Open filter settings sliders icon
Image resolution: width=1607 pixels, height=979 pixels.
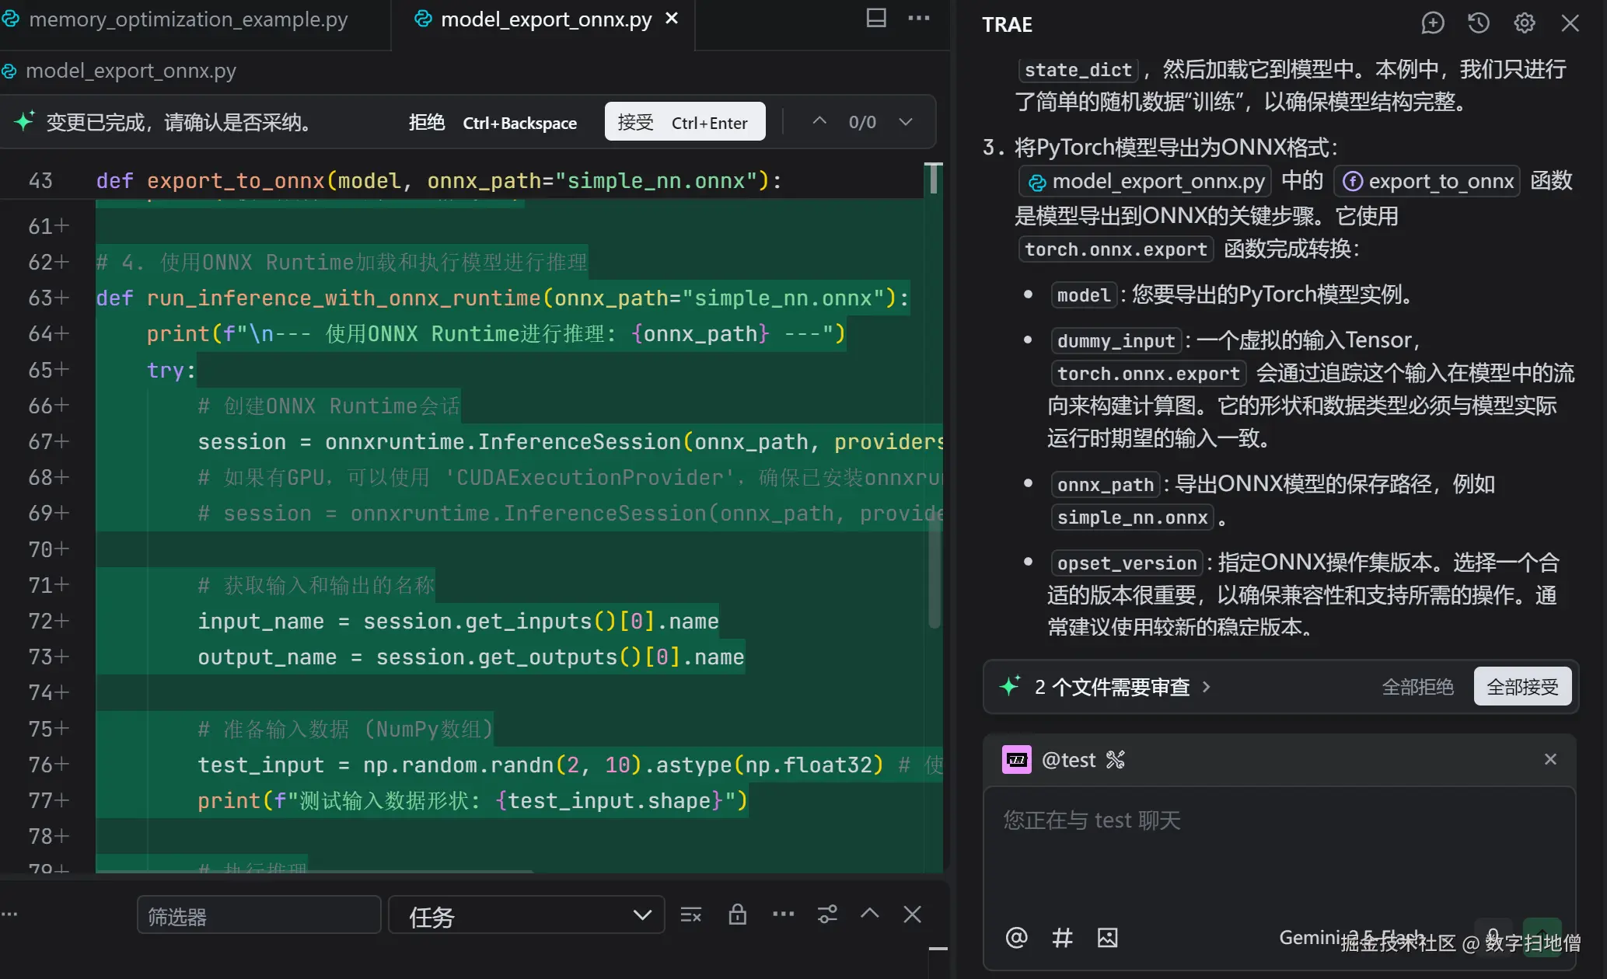[x=827, y=915]
